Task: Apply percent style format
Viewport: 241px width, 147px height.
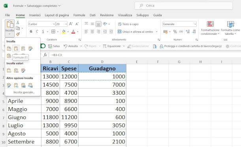Action: pyautogui.click(x=175, y=32)
